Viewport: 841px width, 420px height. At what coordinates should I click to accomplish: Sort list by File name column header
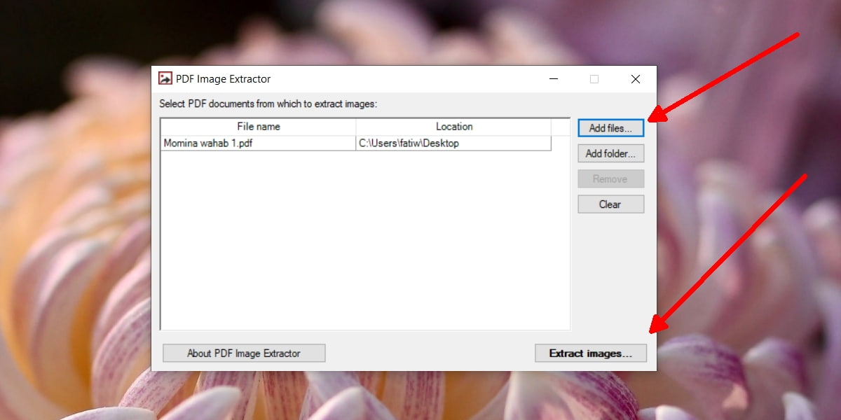tap(258, 127)
